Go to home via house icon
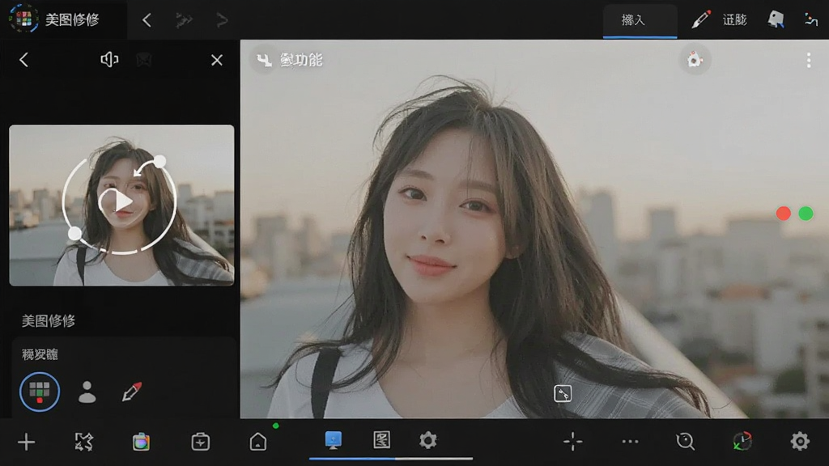Screen dimensions: 829x466 [x=258, y=441]
